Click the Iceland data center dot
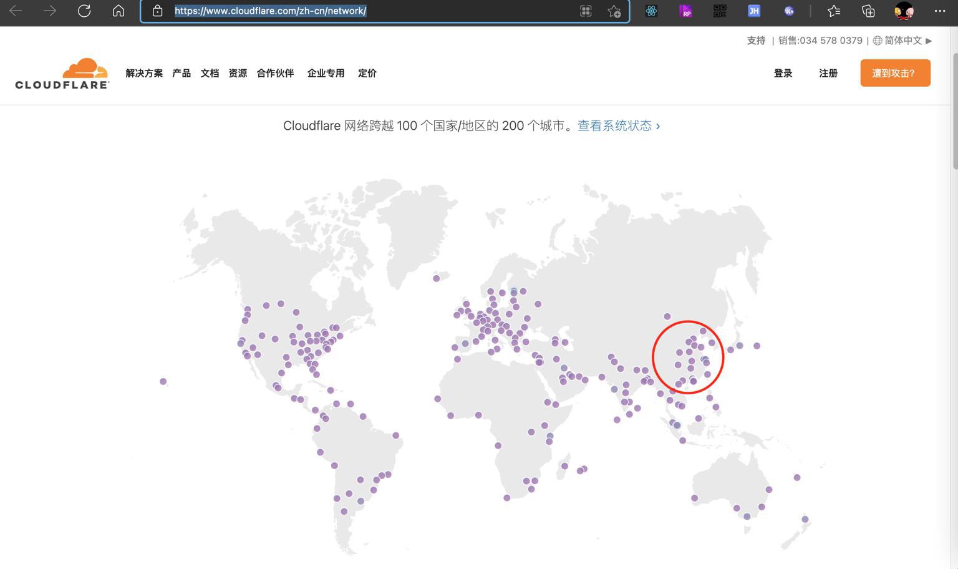The width and height of the screenshot is (958, 569). (437, 278)
